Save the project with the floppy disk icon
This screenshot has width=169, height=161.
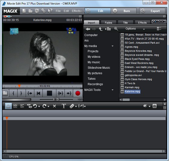pyautogui.click(x=37, y=11)
